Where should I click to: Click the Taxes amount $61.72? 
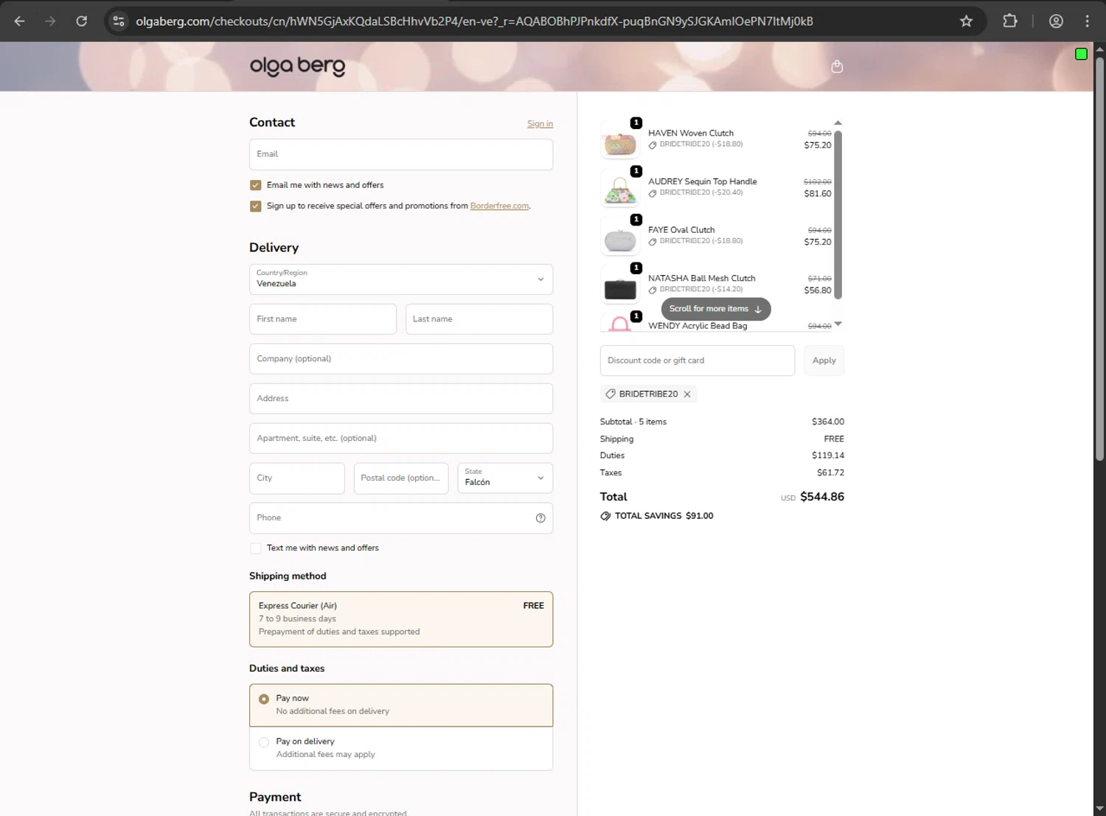830,472
